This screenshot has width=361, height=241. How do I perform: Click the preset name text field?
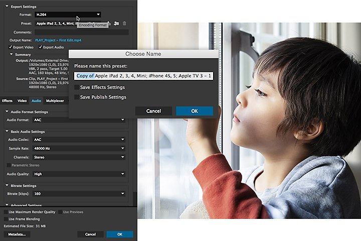pyautogui.click(x=144, y=76)
